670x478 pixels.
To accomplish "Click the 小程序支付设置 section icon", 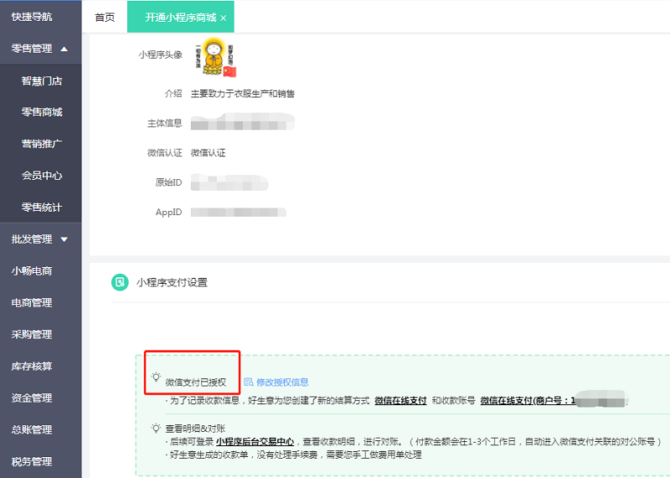I will click(120, 282).
